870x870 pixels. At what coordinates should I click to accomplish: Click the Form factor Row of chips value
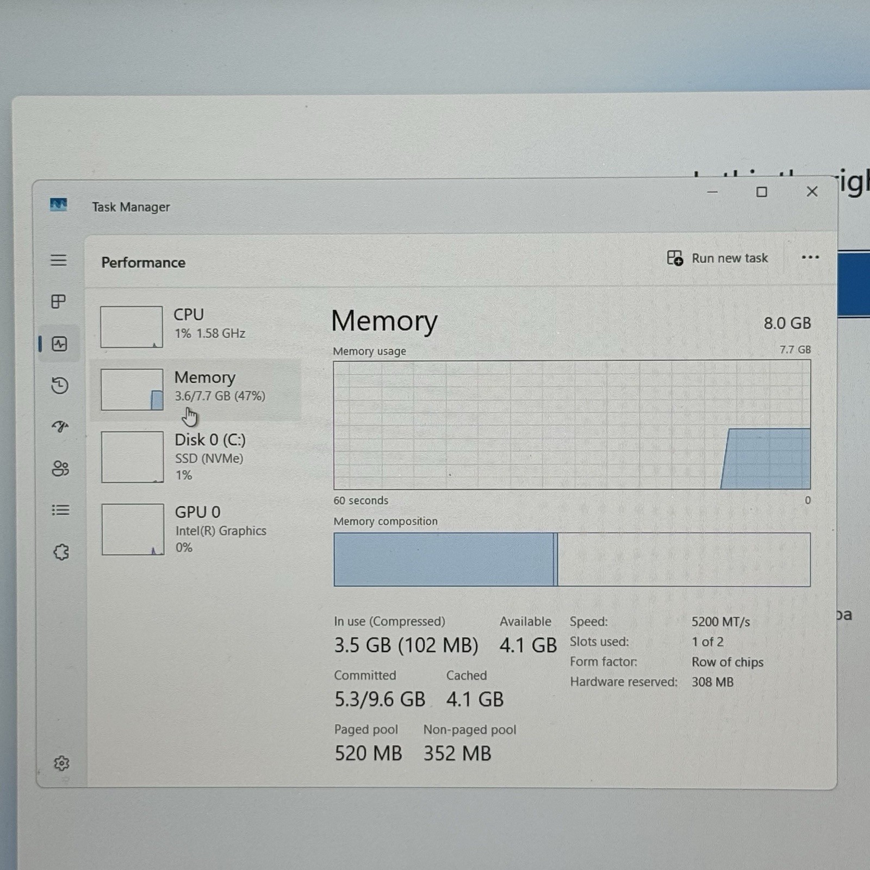pos(728,662)
